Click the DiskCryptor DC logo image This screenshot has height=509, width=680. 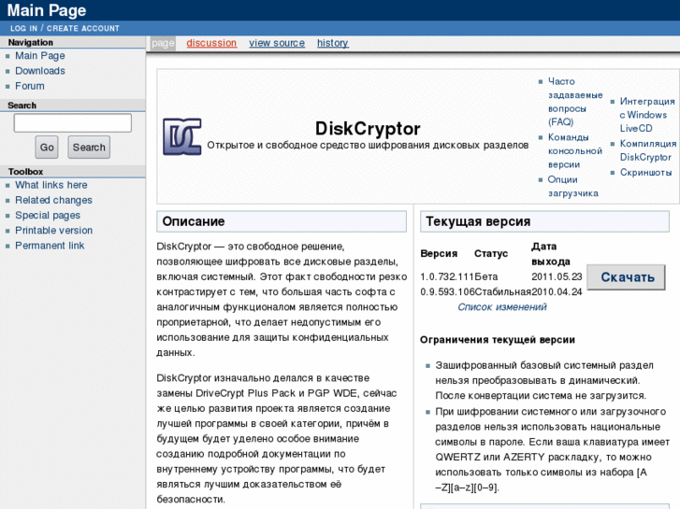(182, 136)
